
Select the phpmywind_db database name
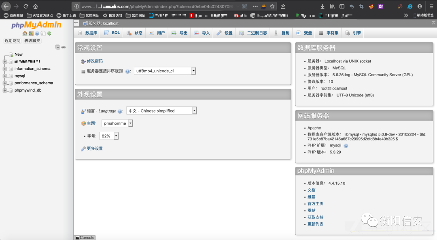pyautogui.click(x=28, y=90)
